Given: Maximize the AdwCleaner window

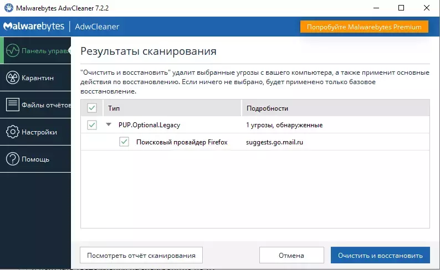Looking at the screenshot, I should tap(401, 8).
